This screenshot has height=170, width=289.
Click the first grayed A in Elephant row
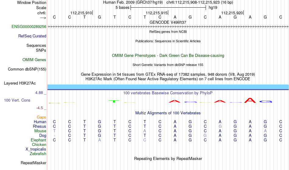(x=99, y=140)
